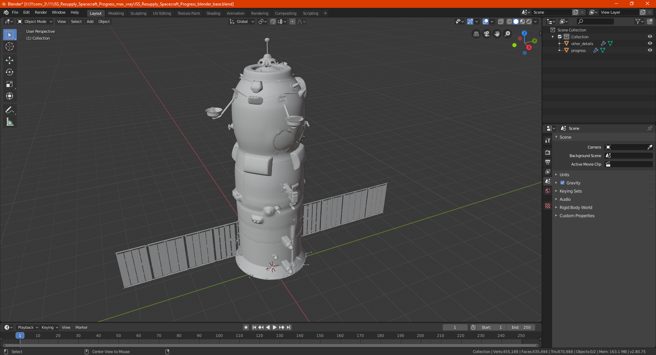The width and height of the screenshot is (656, 355).
Task: Pick camera object with the eyedropper
Action: point(650,147)
